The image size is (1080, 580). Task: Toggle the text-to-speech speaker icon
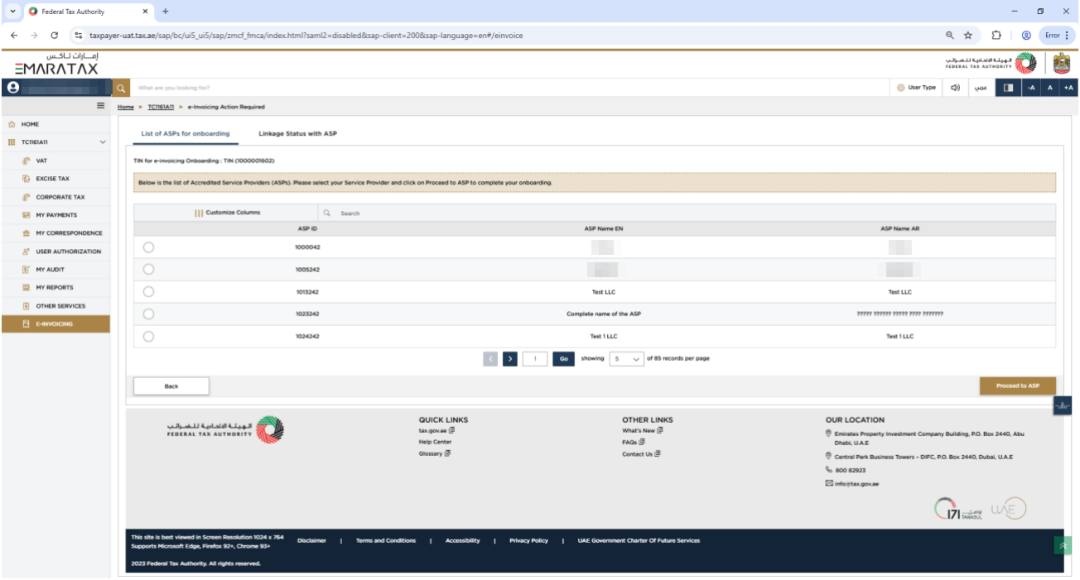click(955, 88)
